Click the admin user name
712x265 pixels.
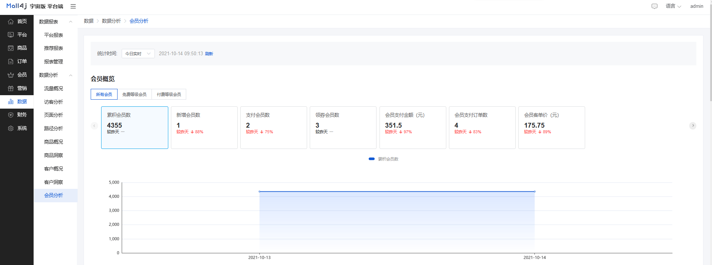[x=697, y=6]
